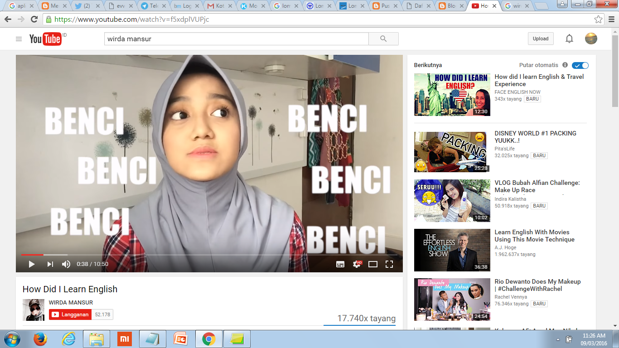The height and width of the screenshot is (348, 619).
Task: Toggle off the Putar otomatis autoplay switch
Action: tap(580, 65)
